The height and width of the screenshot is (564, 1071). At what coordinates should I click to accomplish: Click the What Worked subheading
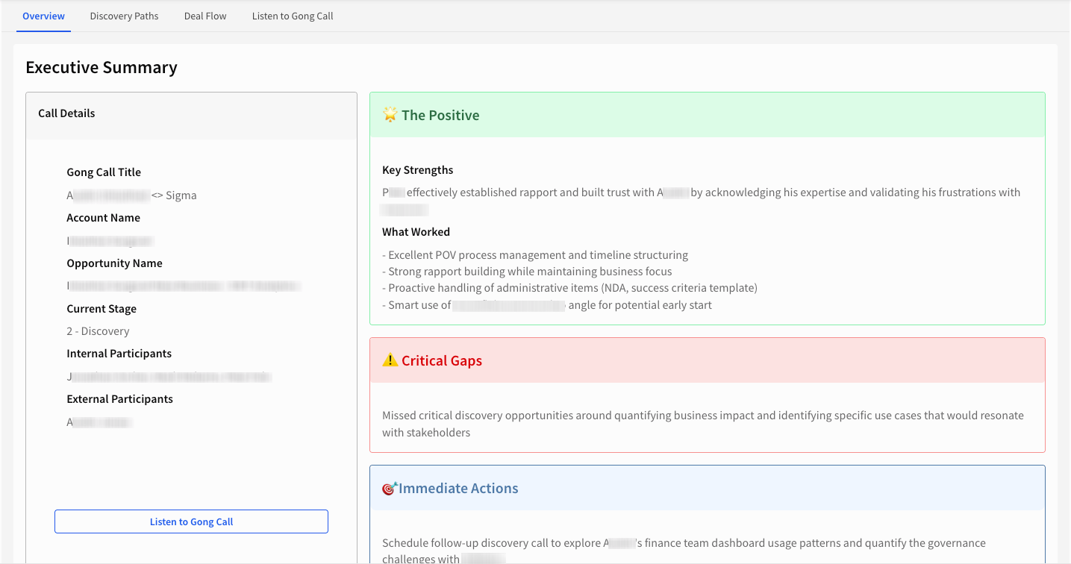pos(416,232)
